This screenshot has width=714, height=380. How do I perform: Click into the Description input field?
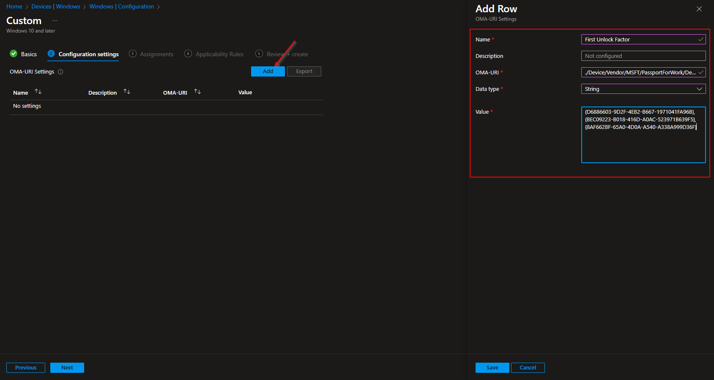(643, 56)
